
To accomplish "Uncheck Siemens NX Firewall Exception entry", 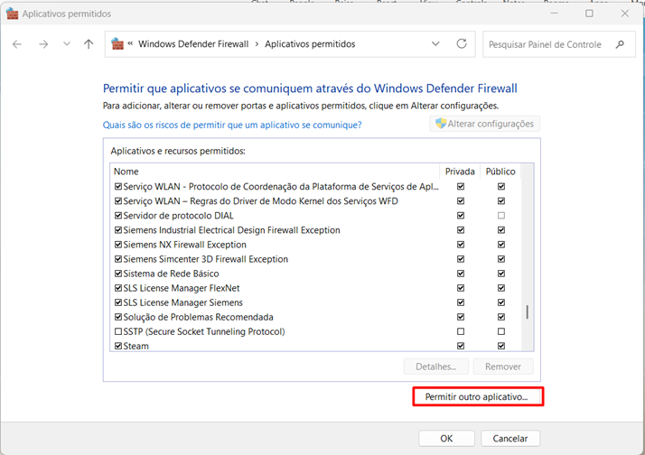I will click(x=117, y=245).
